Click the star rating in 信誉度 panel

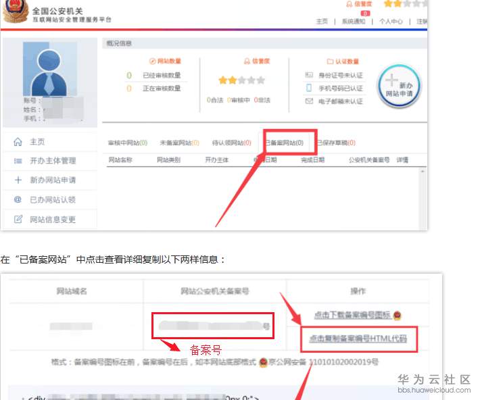(x=241, y=80)
